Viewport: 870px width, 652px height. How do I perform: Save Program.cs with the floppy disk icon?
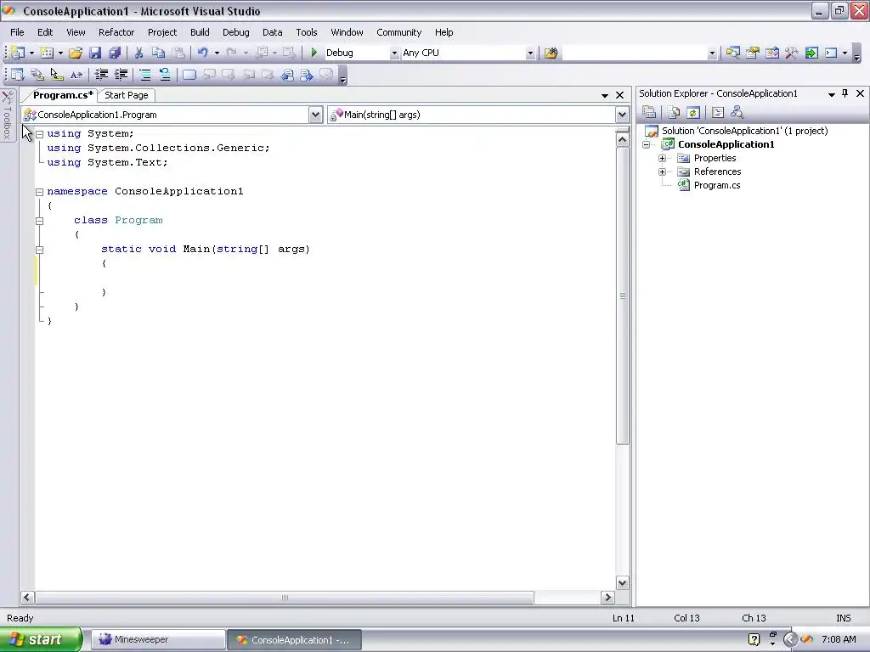point(95,53)
